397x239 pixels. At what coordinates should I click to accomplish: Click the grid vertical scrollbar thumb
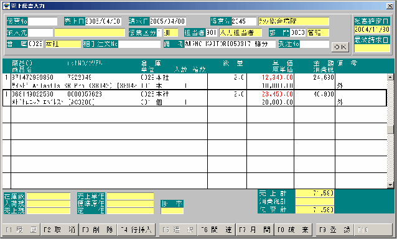click(x=390, y=129)
